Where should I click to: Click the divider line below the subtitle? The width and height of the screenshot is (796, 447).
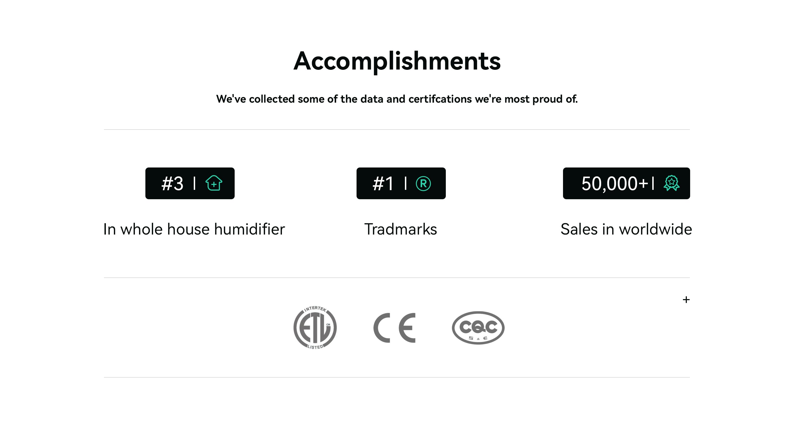pyautogui.click(x=397, y=130)
